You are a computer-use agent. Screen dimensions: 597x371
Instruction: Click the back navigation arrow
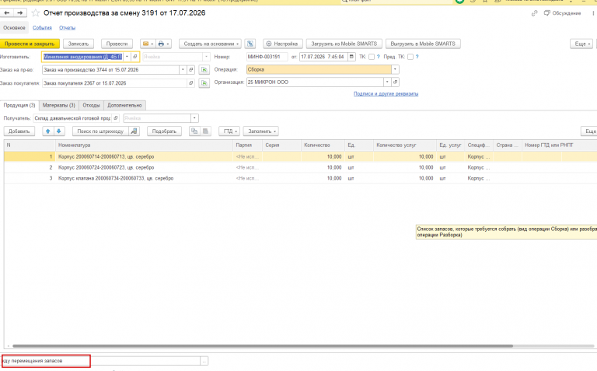[6, 13]
